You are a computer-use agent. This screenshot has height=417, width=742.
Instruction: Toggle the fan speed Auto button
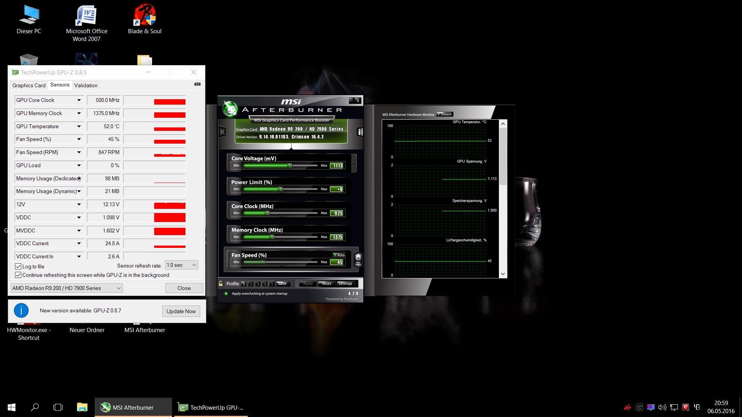(339, 255)
